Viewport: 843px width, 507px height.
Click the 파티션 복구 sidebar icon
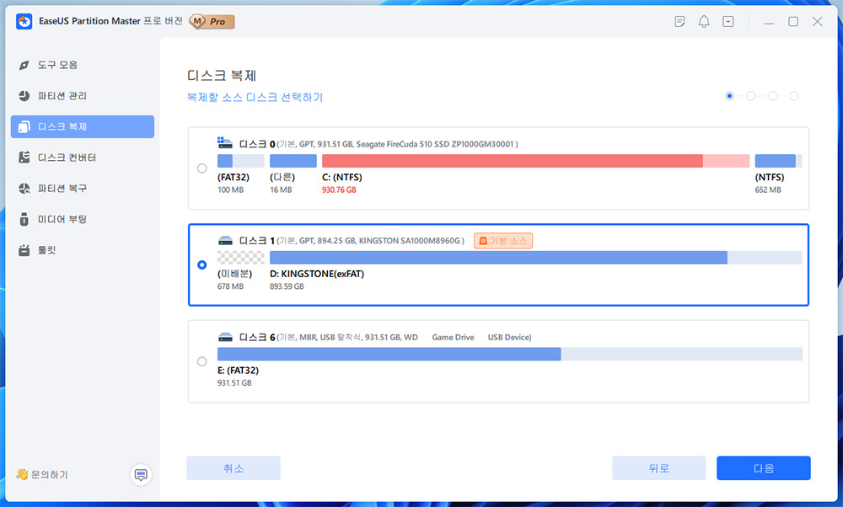(x=24, y=188)
